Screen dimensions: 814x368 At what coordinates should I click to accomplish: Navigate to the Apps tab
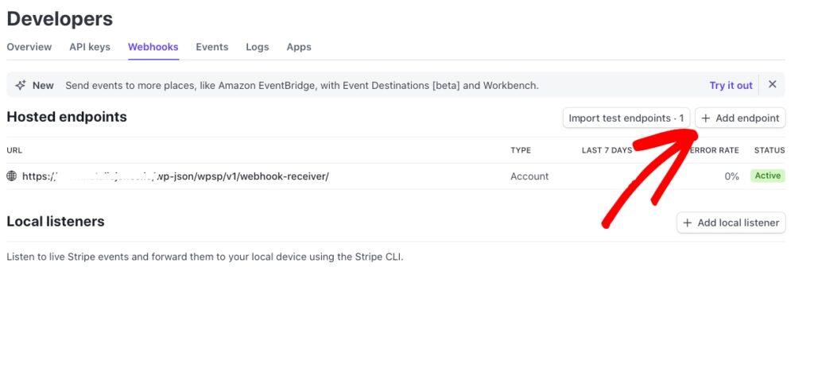(299, 47)
